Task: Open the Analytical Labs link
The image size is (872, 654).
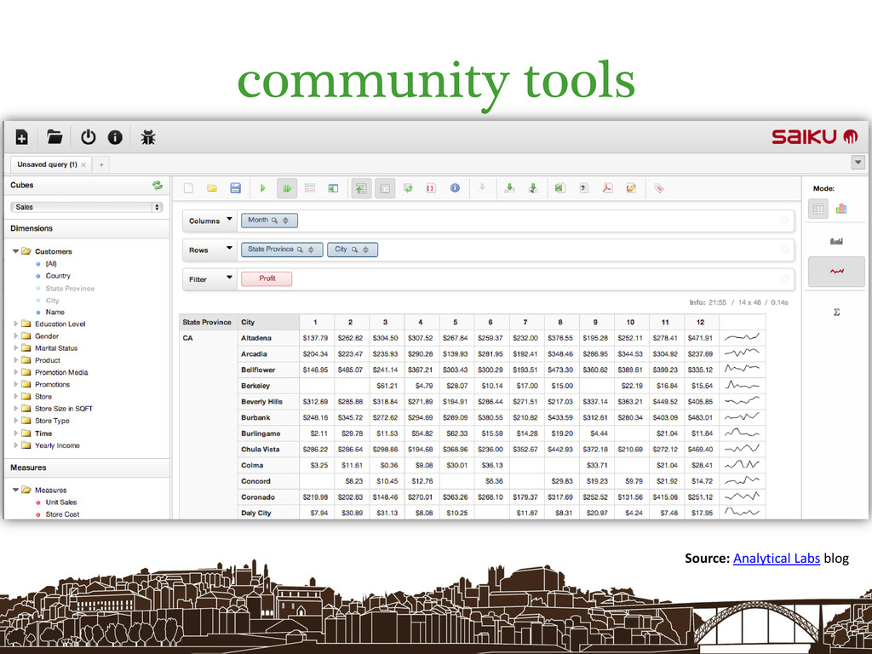Action: pos(776,559)
